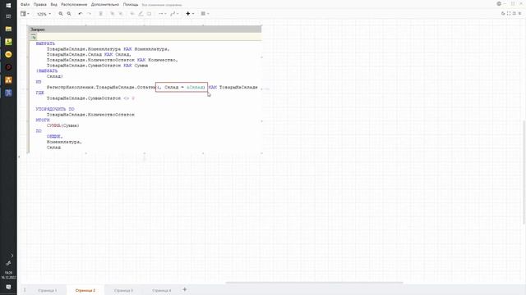Open the Вид menu
The width and height of the screenshot is (526, 295).
coord(53,5)
